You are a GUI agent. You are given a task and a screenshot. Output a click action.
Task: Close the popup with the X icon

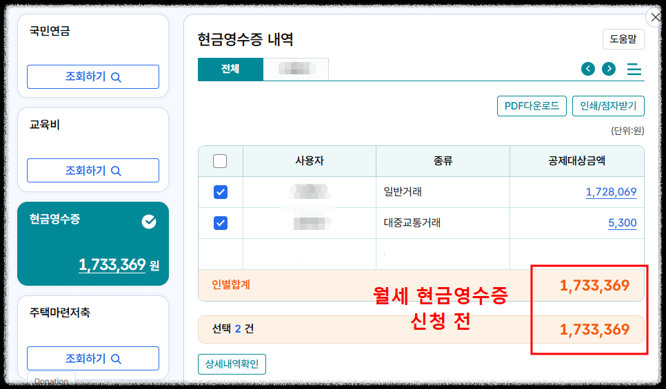coord(656,17)
